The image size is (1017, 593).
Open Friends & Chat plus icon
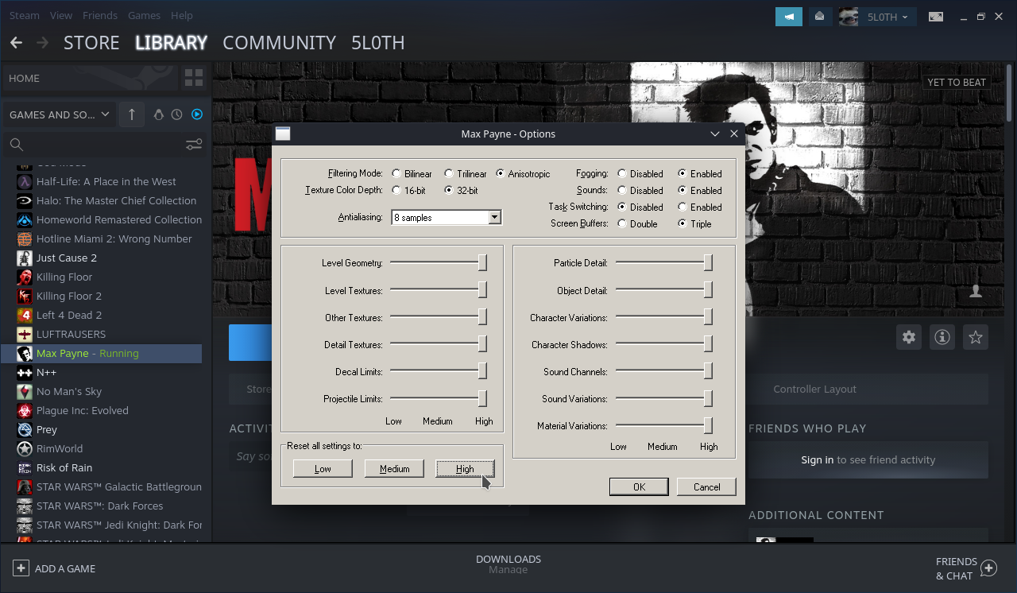[988, 568]
